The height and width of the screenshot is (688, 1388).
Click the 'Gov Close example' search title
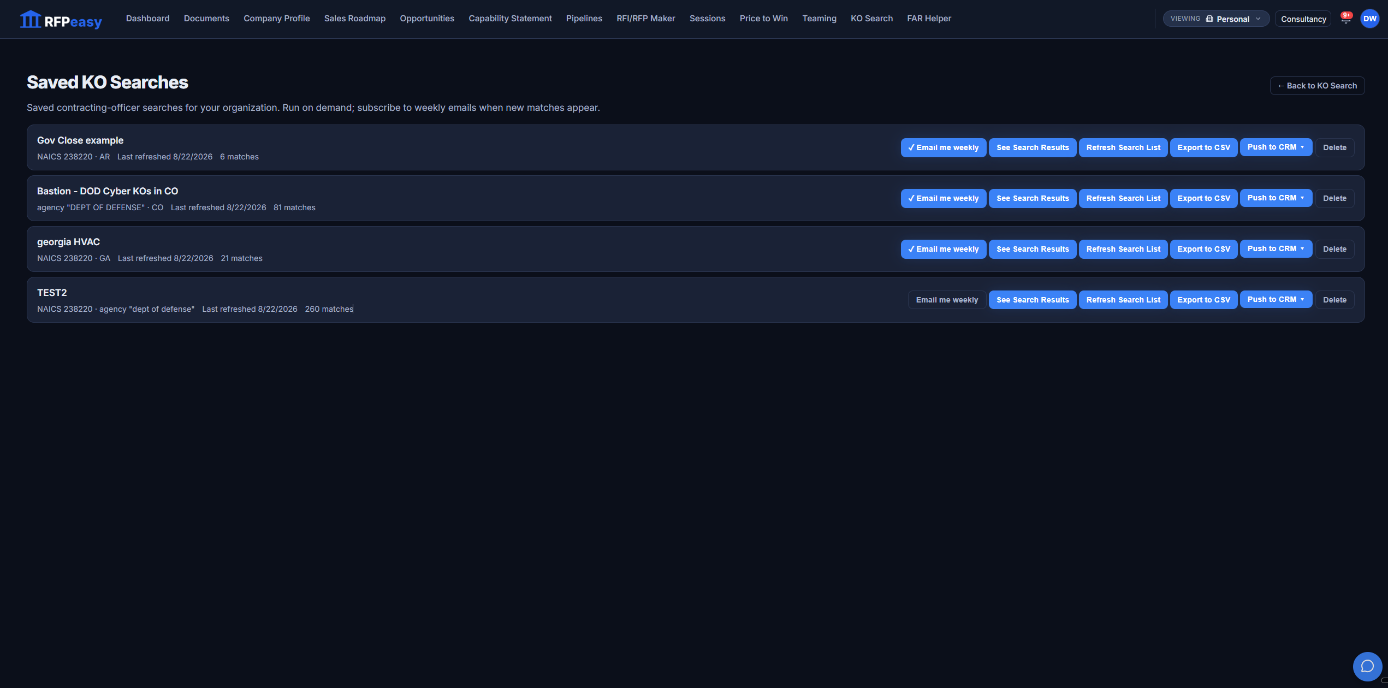tap(80, 140)
